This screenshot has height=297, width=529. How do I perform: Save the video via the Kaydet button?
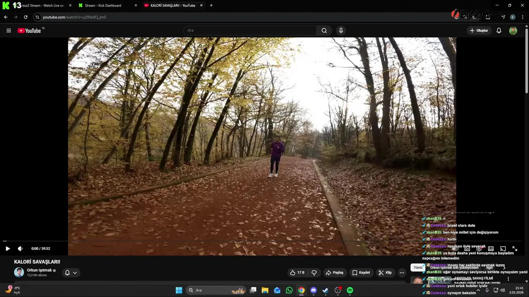click(361, 273)
